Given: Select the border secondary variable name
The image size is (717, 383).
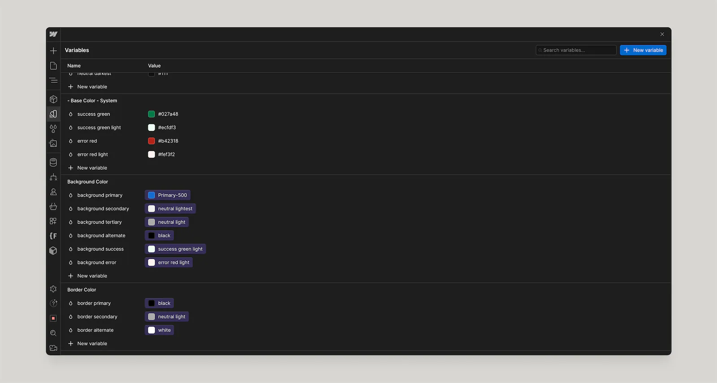Looking at the screenshot, I should (x=97, y=317).
